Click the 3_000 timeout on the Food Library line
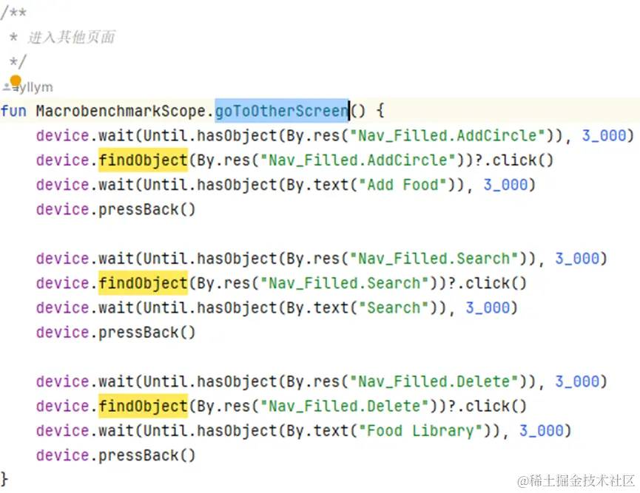This screenshot has height=493, width=640. pyautogui.click(x=541, y=431)
